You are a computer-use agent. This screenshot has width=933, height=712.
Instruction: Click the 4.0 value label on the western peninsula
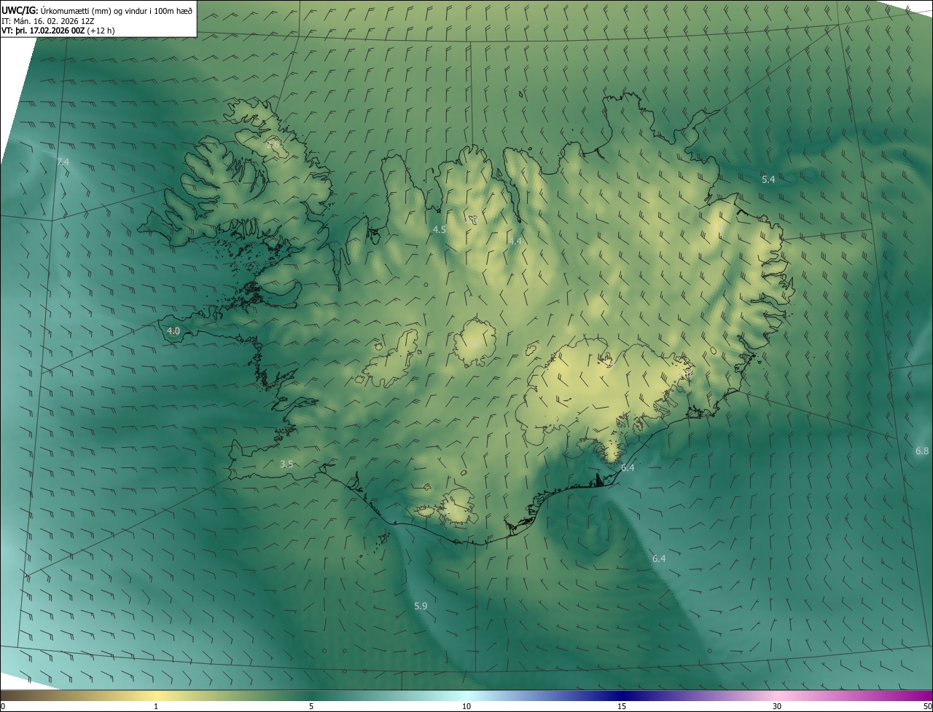click(173, 331)
